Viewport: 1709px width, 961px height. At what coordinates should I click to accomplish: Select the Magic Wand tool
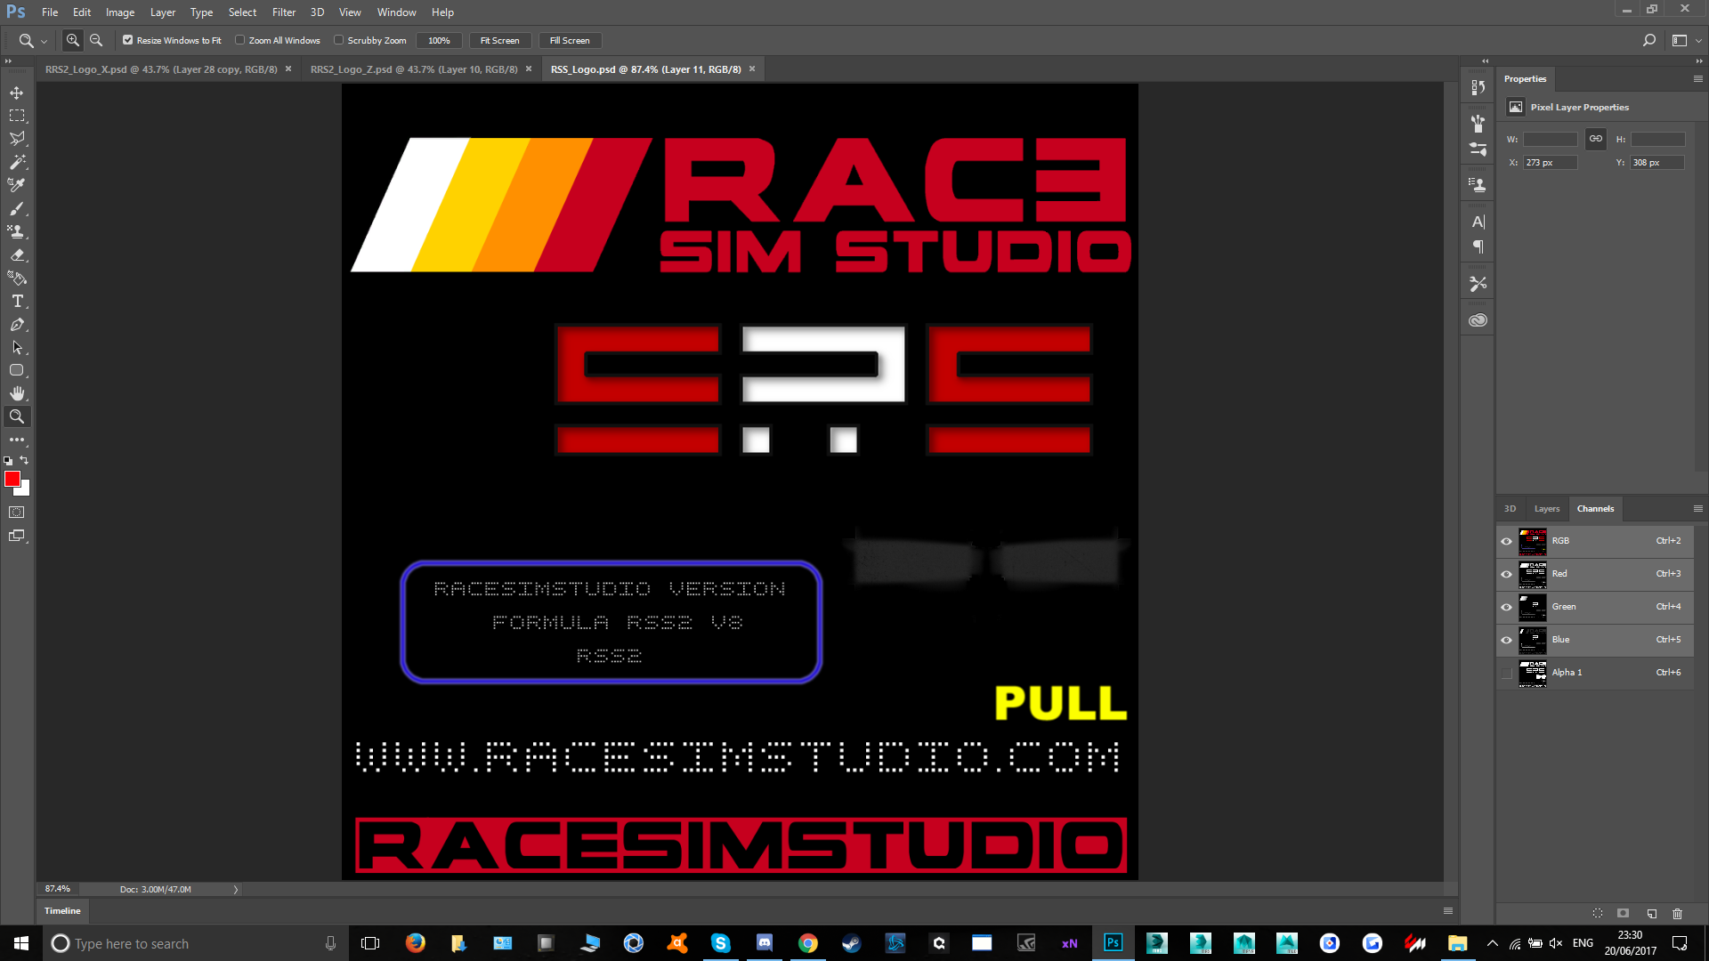point(17,162)
